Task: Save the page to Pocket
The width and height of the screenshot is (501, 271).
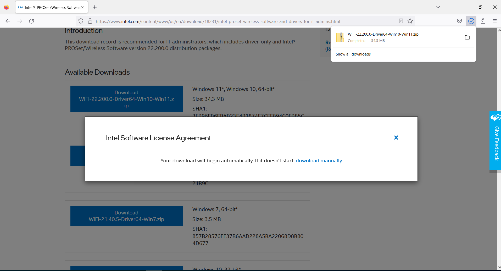Action: point(459,21)
